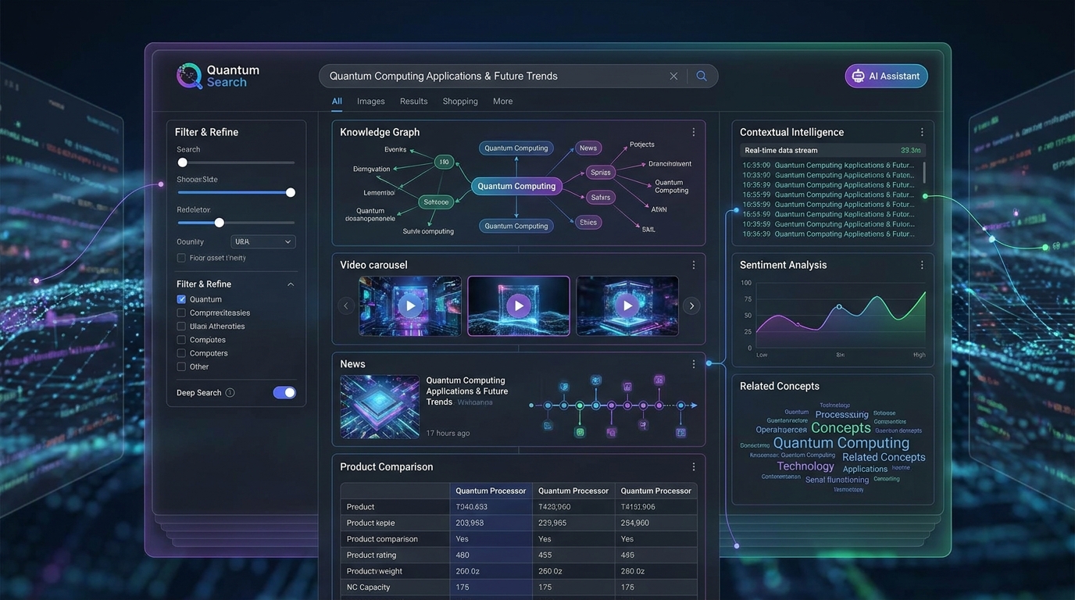Click the Safars node in the Knowledge Graph
This screenshot has width=1075, height=600.
tap(601, 198)
